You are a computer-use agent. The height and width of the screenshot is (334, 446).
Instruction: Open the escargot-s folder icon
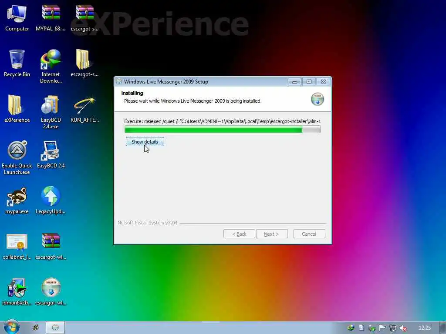click(84, 63)
